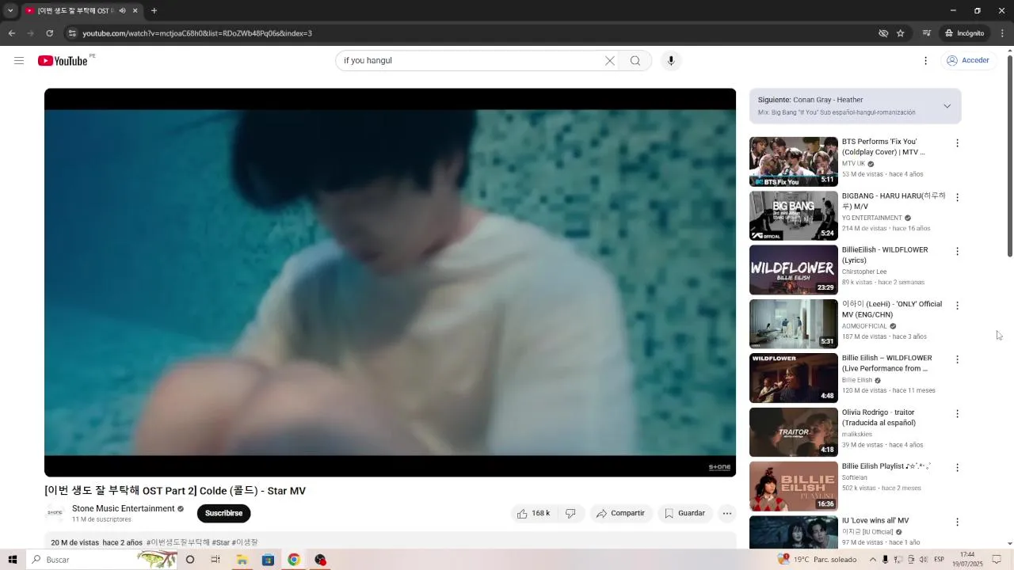The height and width of the screenshot is (570, 1014).
Task: Close the current YouTube tab
Action: pos(135,11)
